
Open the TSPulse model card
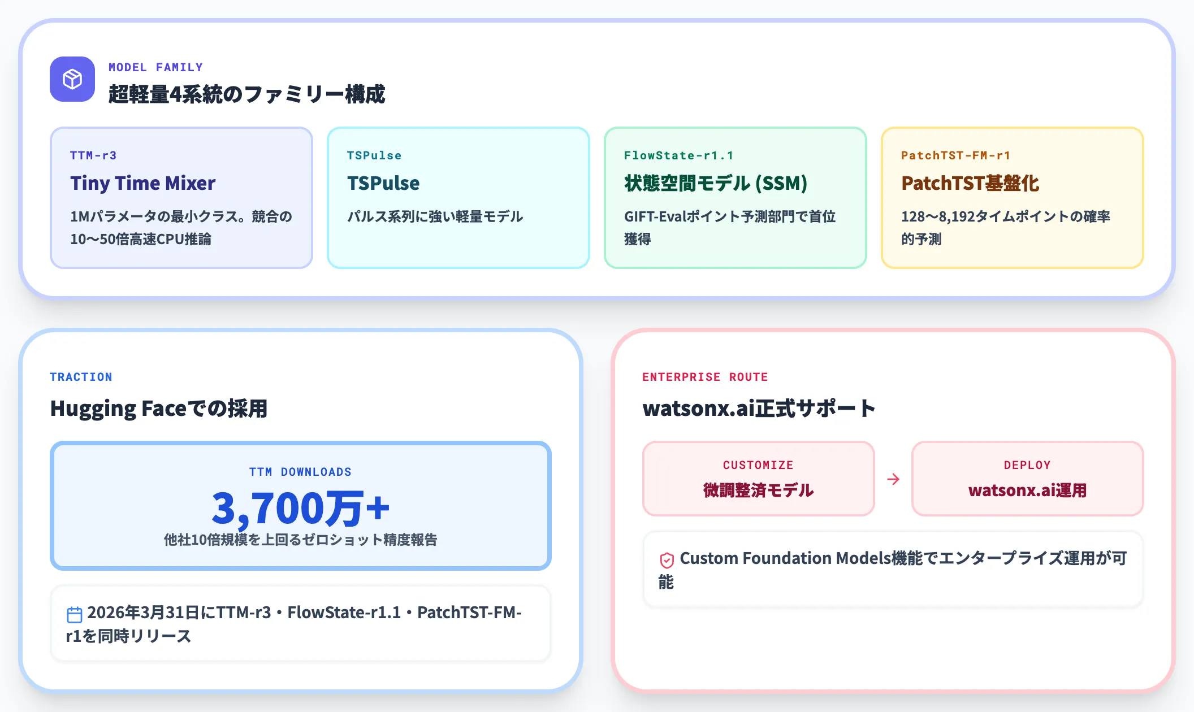(458, 198)
